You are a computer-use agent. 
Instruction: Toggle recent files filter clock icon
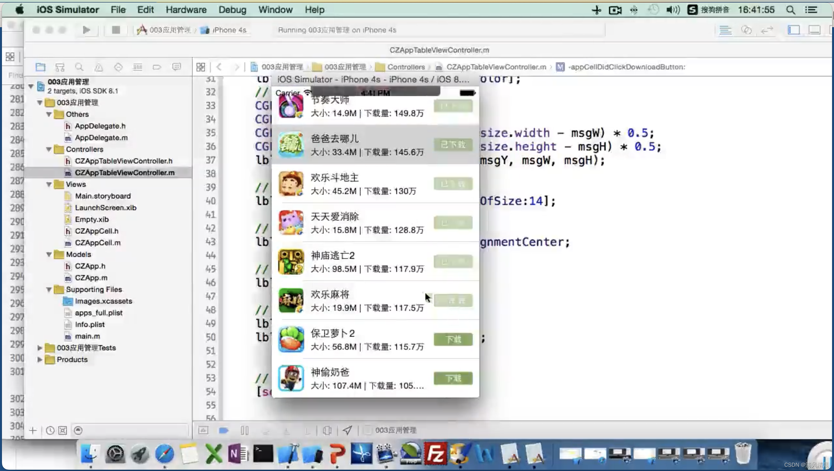tap(50, 430)
